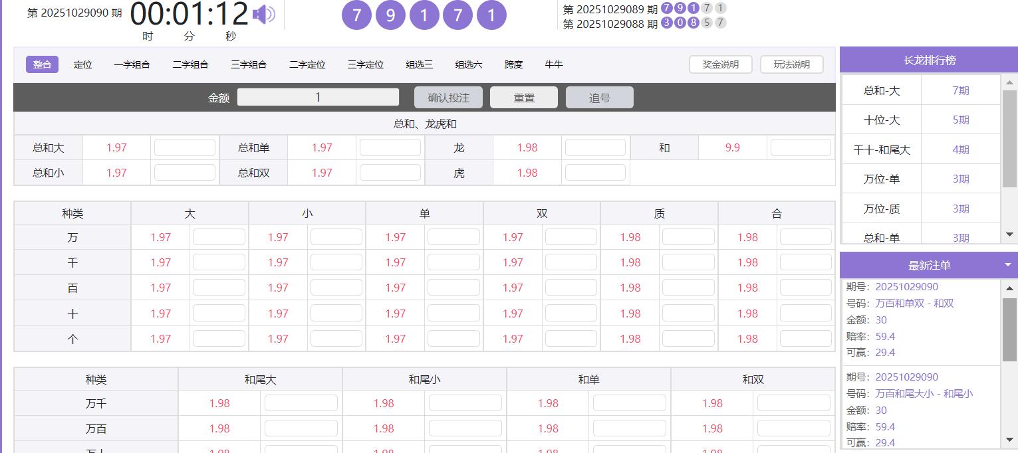Image resolution: width=1018 pixels, height=453 pixels.
Task: Open the 牛牛 play type tab
Action: tap(553, 64)
